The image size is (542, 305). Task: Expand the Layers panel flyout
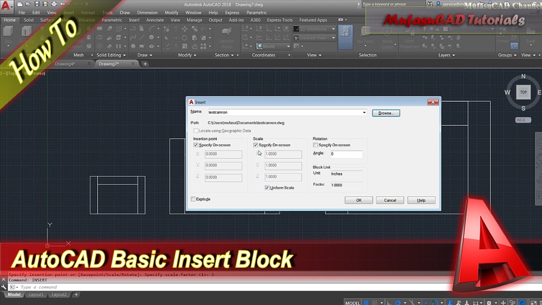coord(447,55)
